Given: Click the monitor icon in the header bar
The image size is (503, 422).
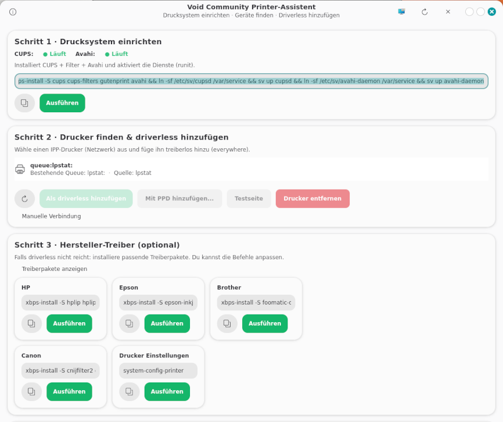Looking at the screenshot, I should pos(401,12).
